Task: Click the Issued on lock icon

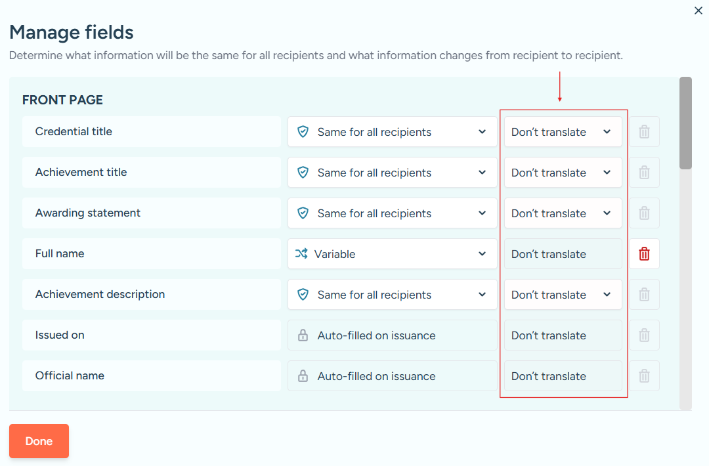Action: pos(303,335)
